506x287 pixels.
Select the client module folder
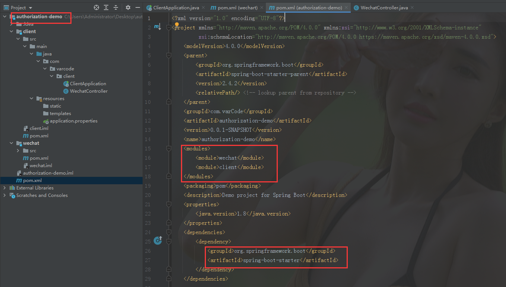pos(29,32)
